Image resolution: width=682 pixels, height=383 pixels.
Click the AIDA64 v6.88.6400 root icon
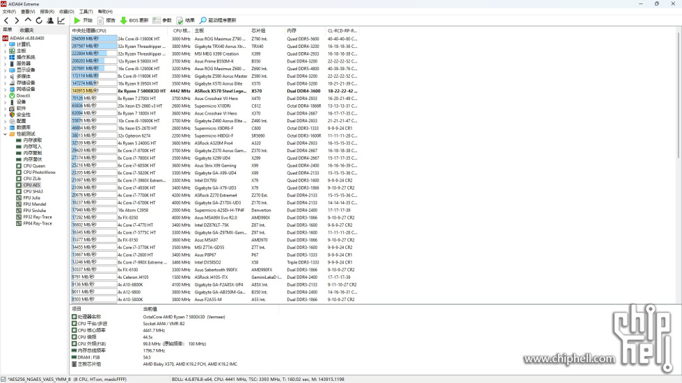[6, 38]
